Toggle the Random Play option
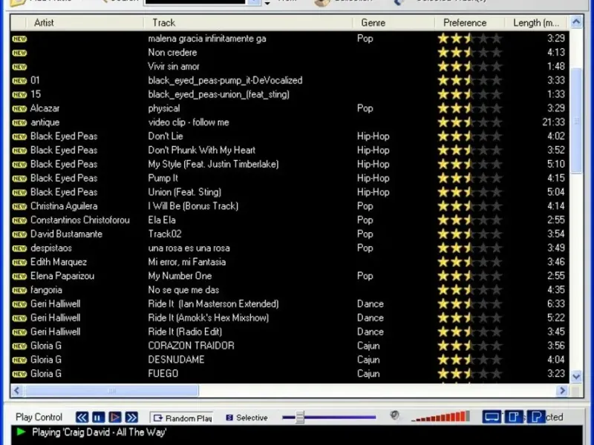Screen dimensions: 594x445 point(182,418)
